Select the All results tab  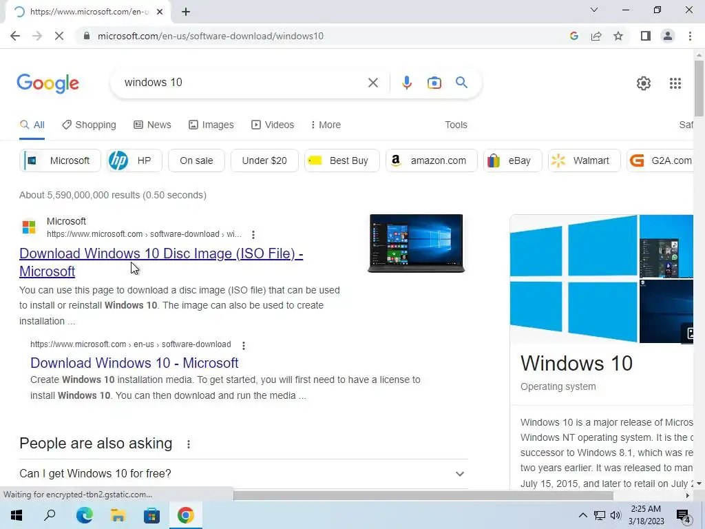(x=32, y=125)
